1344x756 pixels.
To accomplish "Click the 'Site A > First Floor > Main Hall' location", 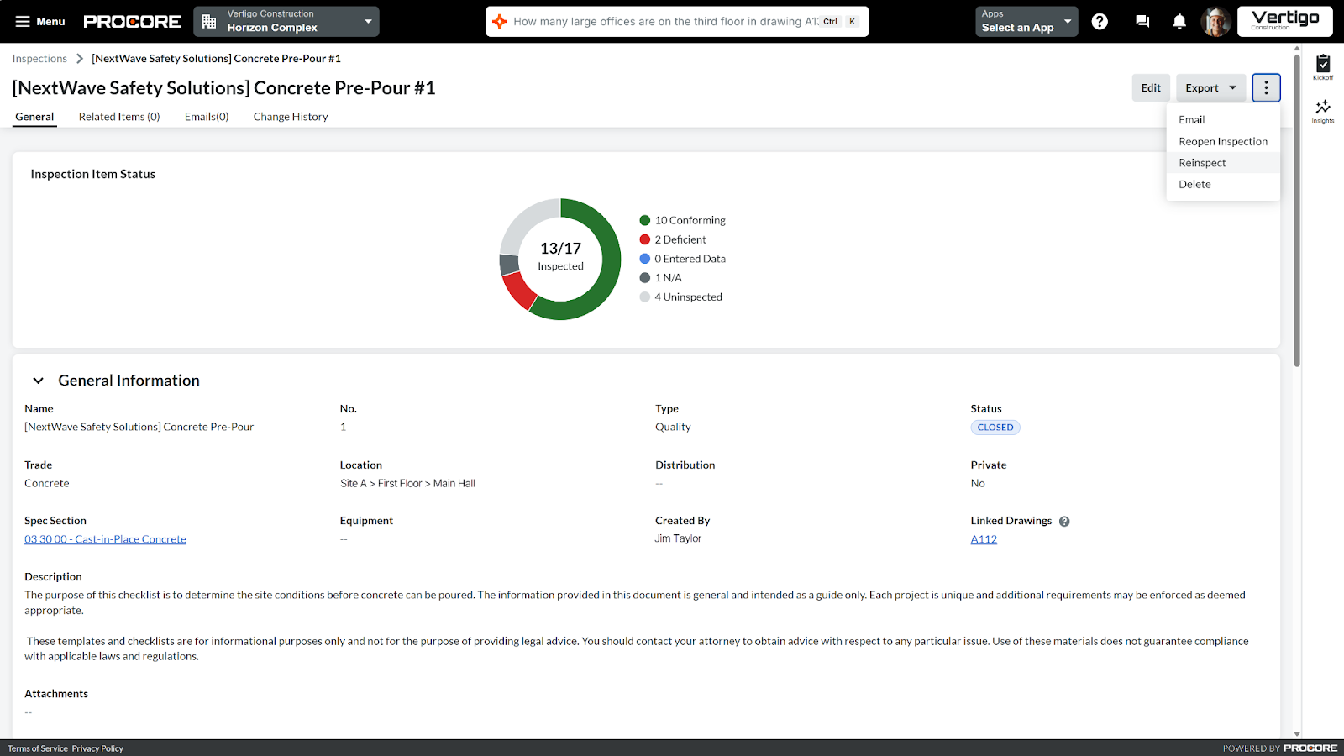I will (407, 484).
